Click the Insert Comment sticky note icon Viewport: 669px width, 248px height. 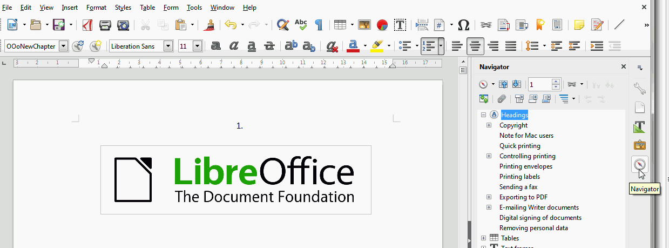pyautogui.click(x=579, y=25)
